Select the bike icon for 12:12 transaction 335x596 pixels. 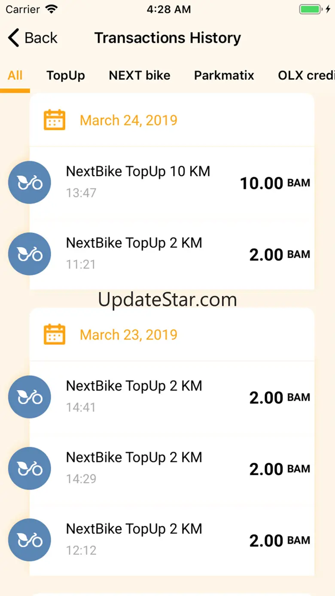30,540
